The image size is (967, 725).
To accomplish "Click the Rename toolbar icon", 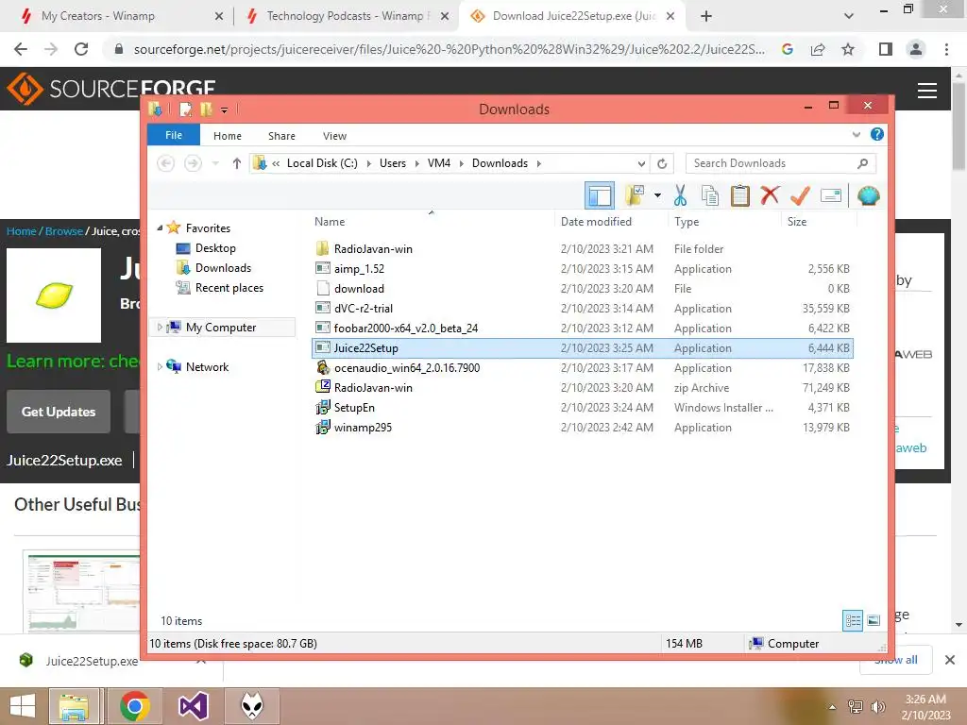I will tap(831, 196).
